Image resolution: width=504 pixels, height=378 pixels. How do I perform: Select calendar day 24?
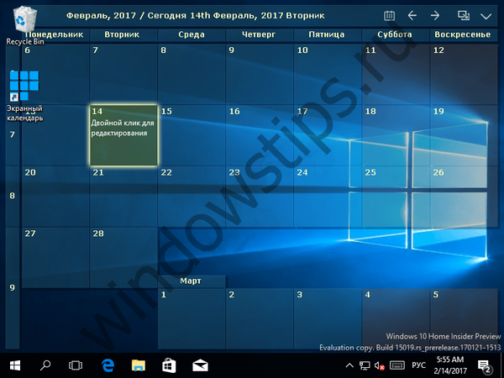pos(328,197)
